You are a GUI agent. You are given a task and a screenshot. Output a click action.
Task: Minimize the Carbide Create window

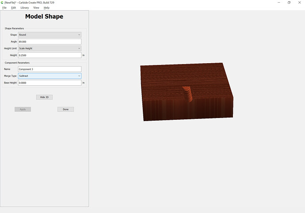[x=276, y=3]
